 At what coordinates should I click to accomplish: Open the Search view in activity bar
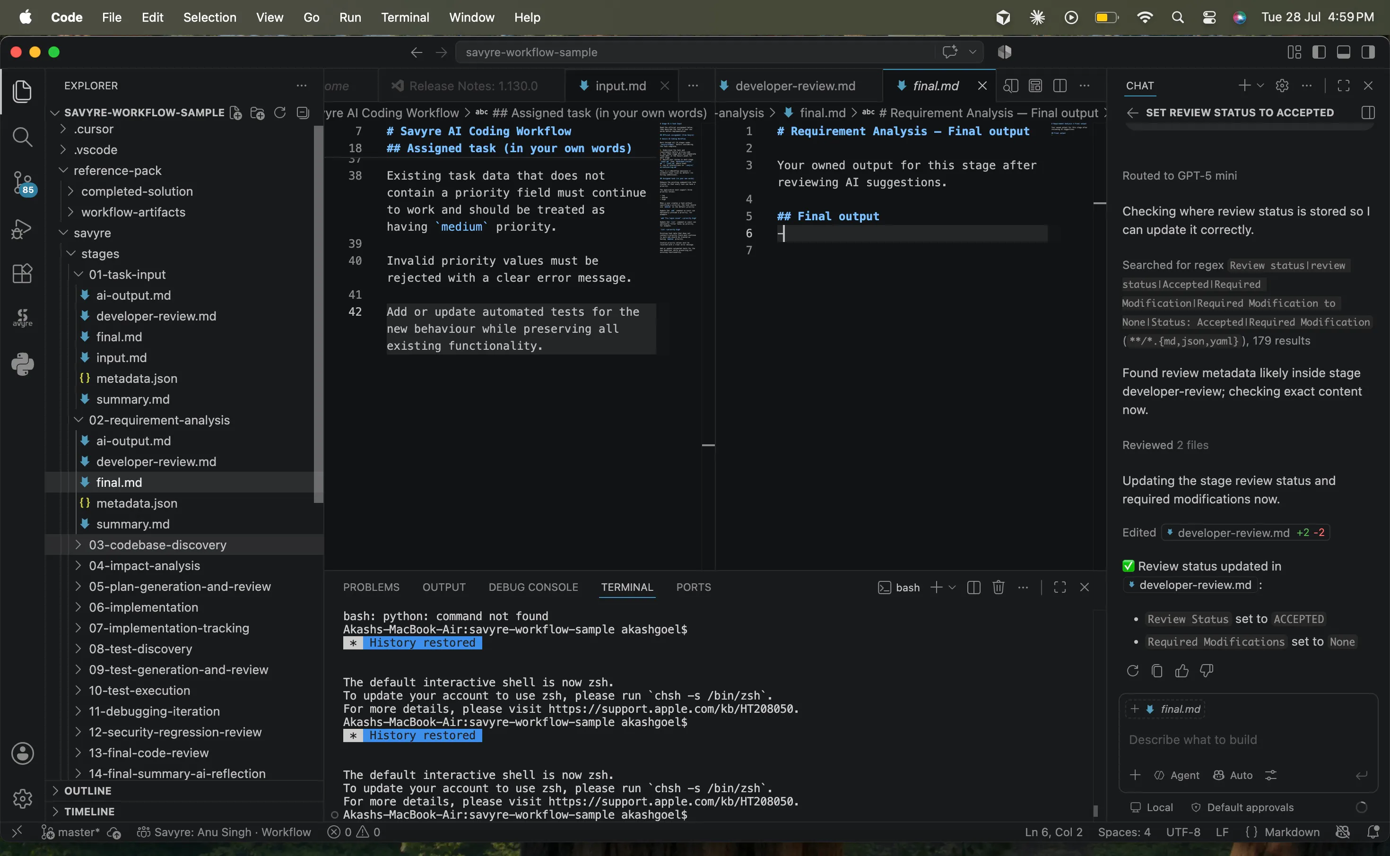(x=22, y=137)
